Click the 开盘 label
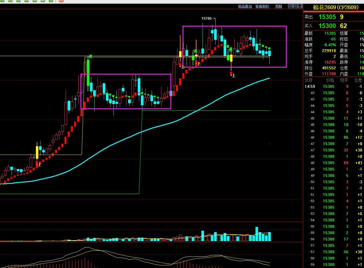364x268 pixels. 344,45
